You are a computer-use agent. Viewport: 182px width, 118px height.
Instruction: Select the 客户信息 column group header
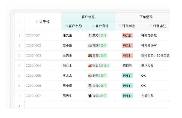pyautogui.click(x=88, y=17)
